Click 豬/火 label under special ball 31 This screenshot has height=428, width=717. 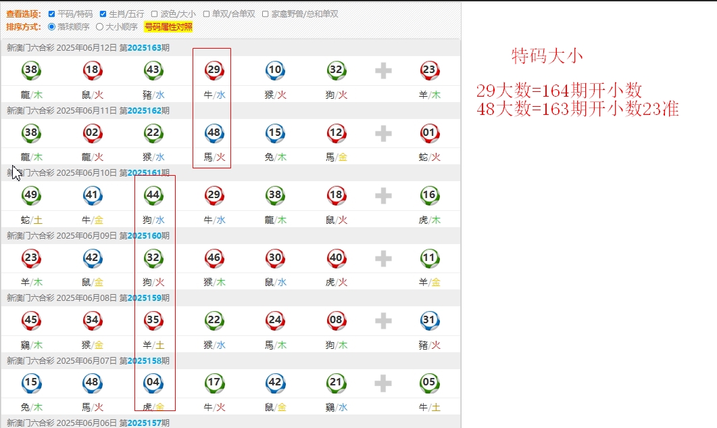pyautogui.click(x=429, y=345)
